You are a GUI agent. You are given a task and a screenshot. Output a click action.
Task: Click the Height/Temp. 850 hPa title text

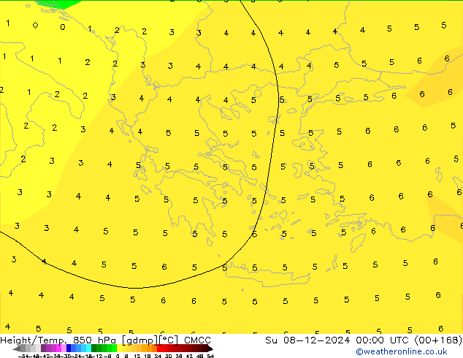58,340
